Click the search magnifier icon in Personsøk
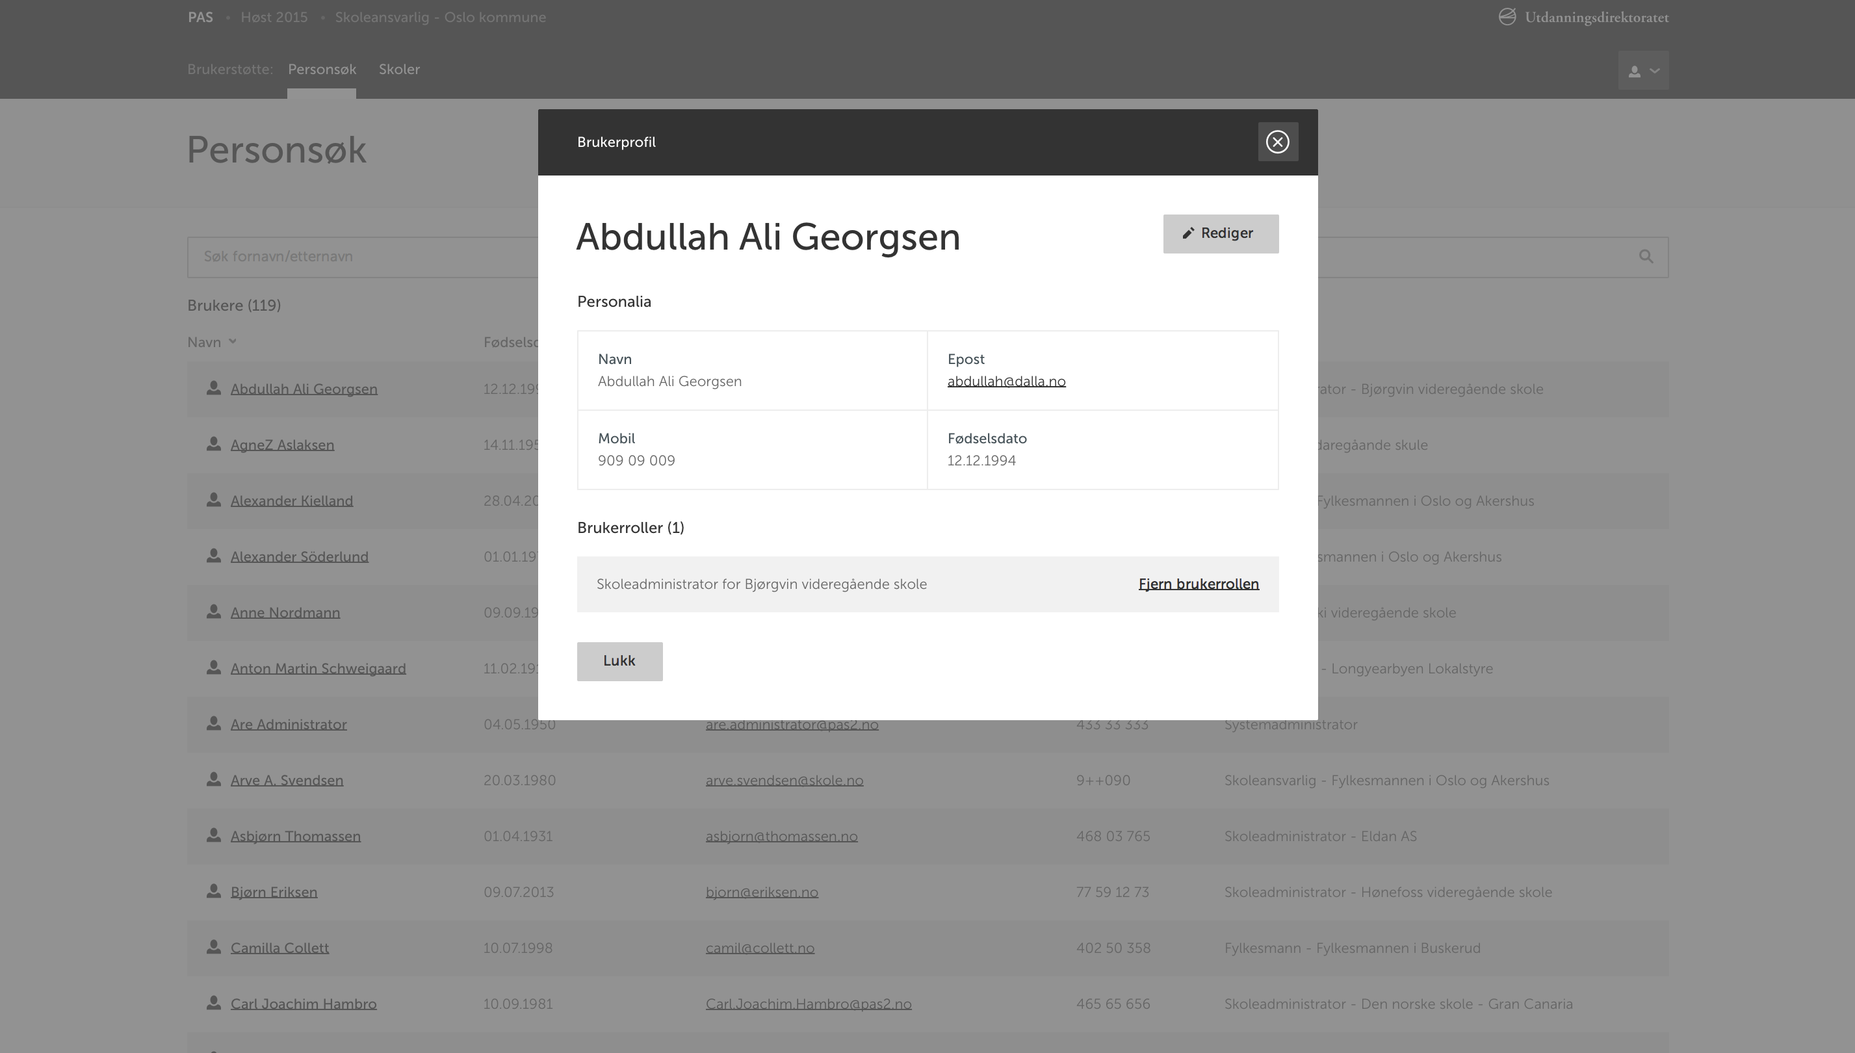The image size is (1855, 1053). point(1646,256)
